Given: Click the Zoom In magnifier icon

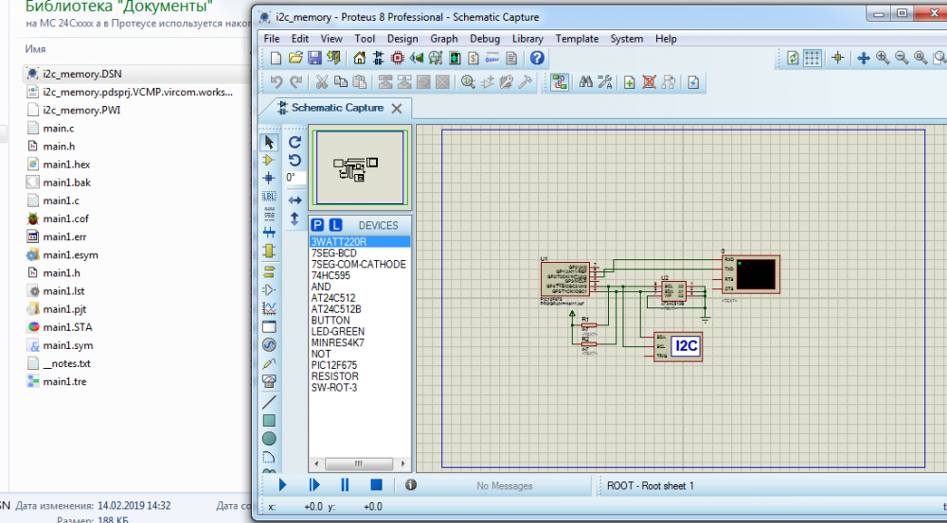Looking at the screenshot, I should (883, 59).
